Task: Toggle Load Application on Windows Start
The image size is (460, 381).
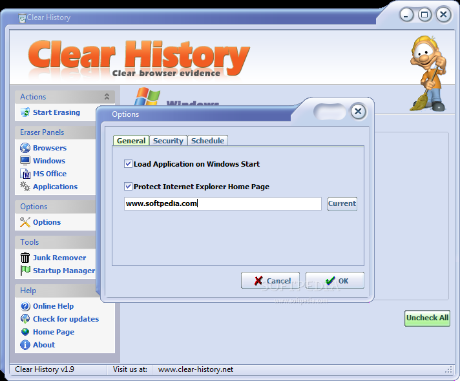Action: click(128, 163)
